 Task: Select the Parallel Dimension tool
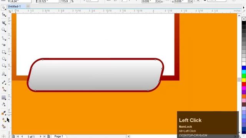(3, 82)
